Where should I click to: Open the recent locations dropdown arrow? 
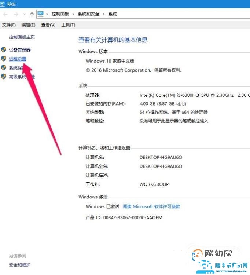25,14
